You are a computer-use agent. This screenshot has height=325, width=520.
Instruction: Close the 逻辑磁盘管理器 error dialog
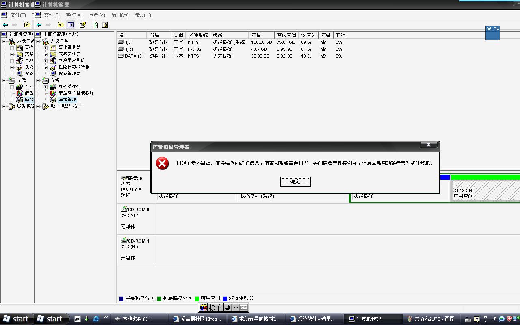pyautogui.click(x=429, y=145)
